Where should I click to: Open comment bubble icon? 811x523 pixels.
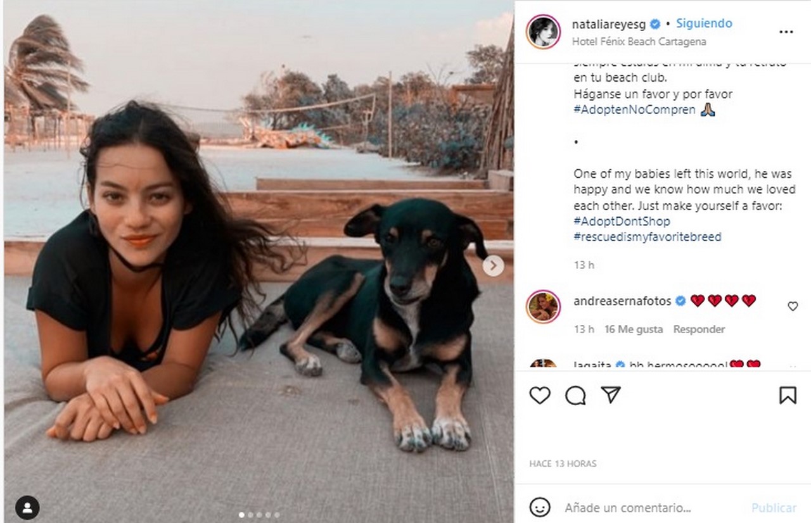tap(575, 396)
